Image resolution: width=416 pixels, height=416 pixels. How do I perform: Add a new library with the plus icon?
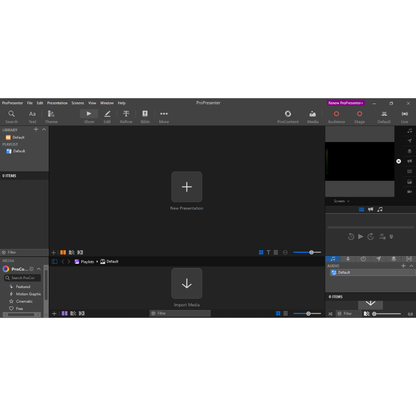[36, 130]
